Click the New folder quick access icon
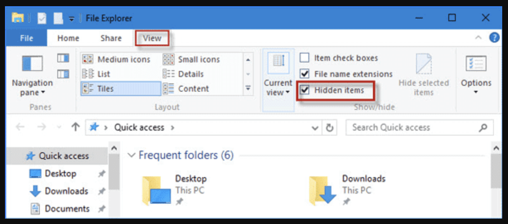 pos(58,18)
